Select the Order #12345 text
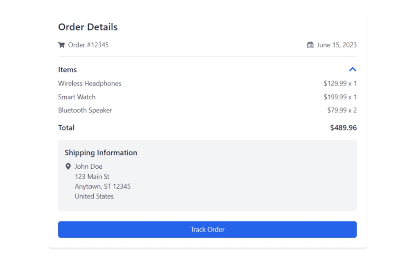 tap(88, 45)
